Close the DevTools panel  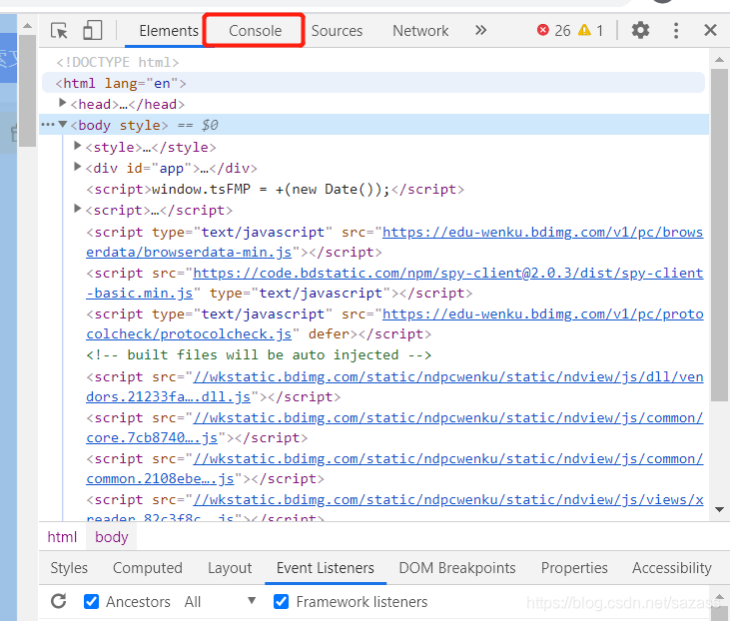coord(710,30)
